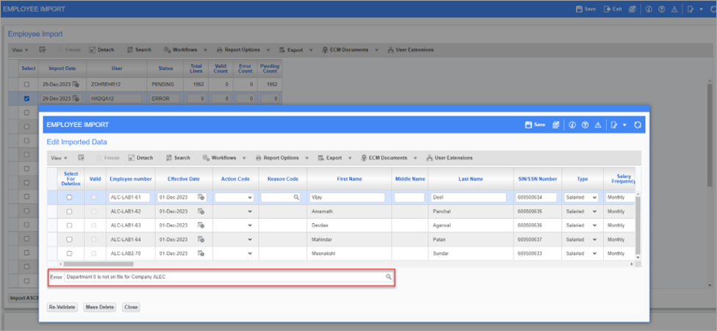Click the magnifier icon in the Error field
This screenshot has width=717, height=331.
pyautogui.click(x=388, y=277)
